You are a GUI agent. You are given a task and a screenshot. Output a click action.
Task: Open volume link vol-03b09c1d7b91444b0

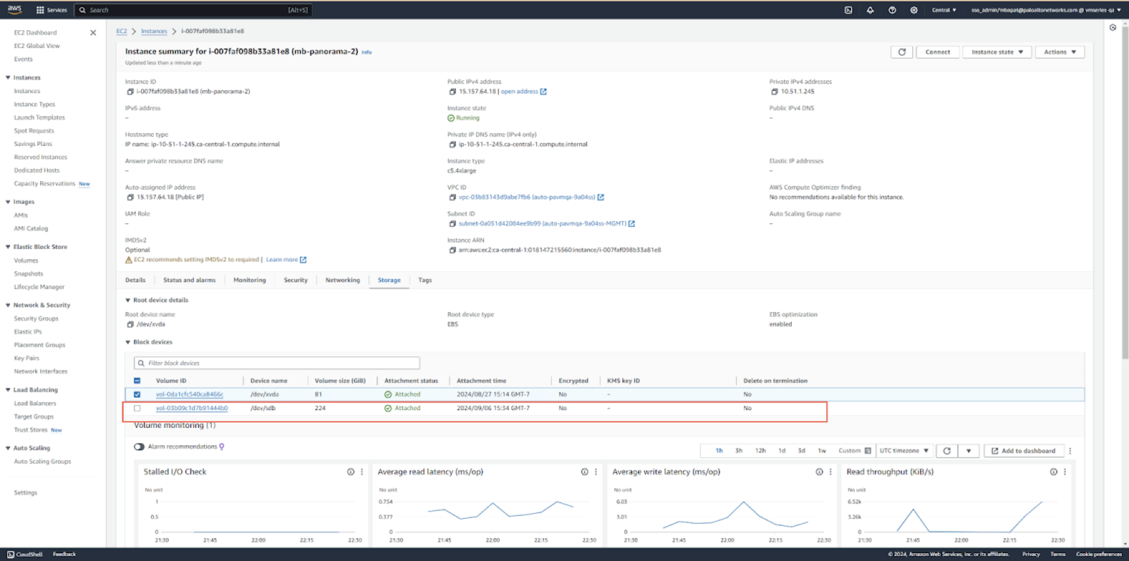tap(192, 408)
